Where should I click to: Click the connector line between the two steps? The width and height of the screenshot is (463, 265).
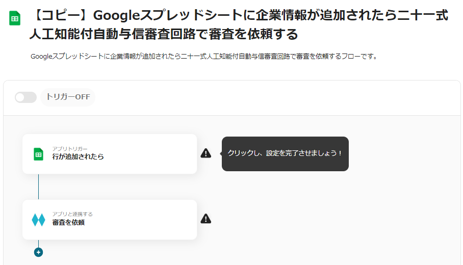tap(38, 187)
